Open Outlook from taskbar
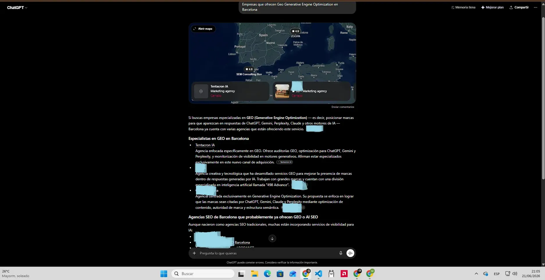The width and height of the screenshot is (545, 280). (x=293, y=274)
